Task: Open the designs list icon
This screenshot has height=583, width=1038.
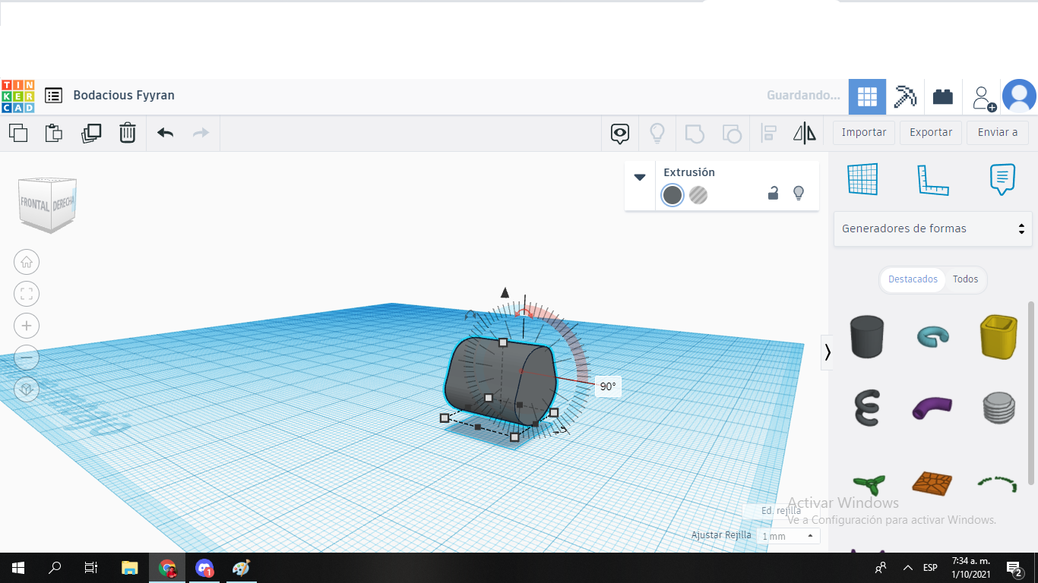Action: 53,96
